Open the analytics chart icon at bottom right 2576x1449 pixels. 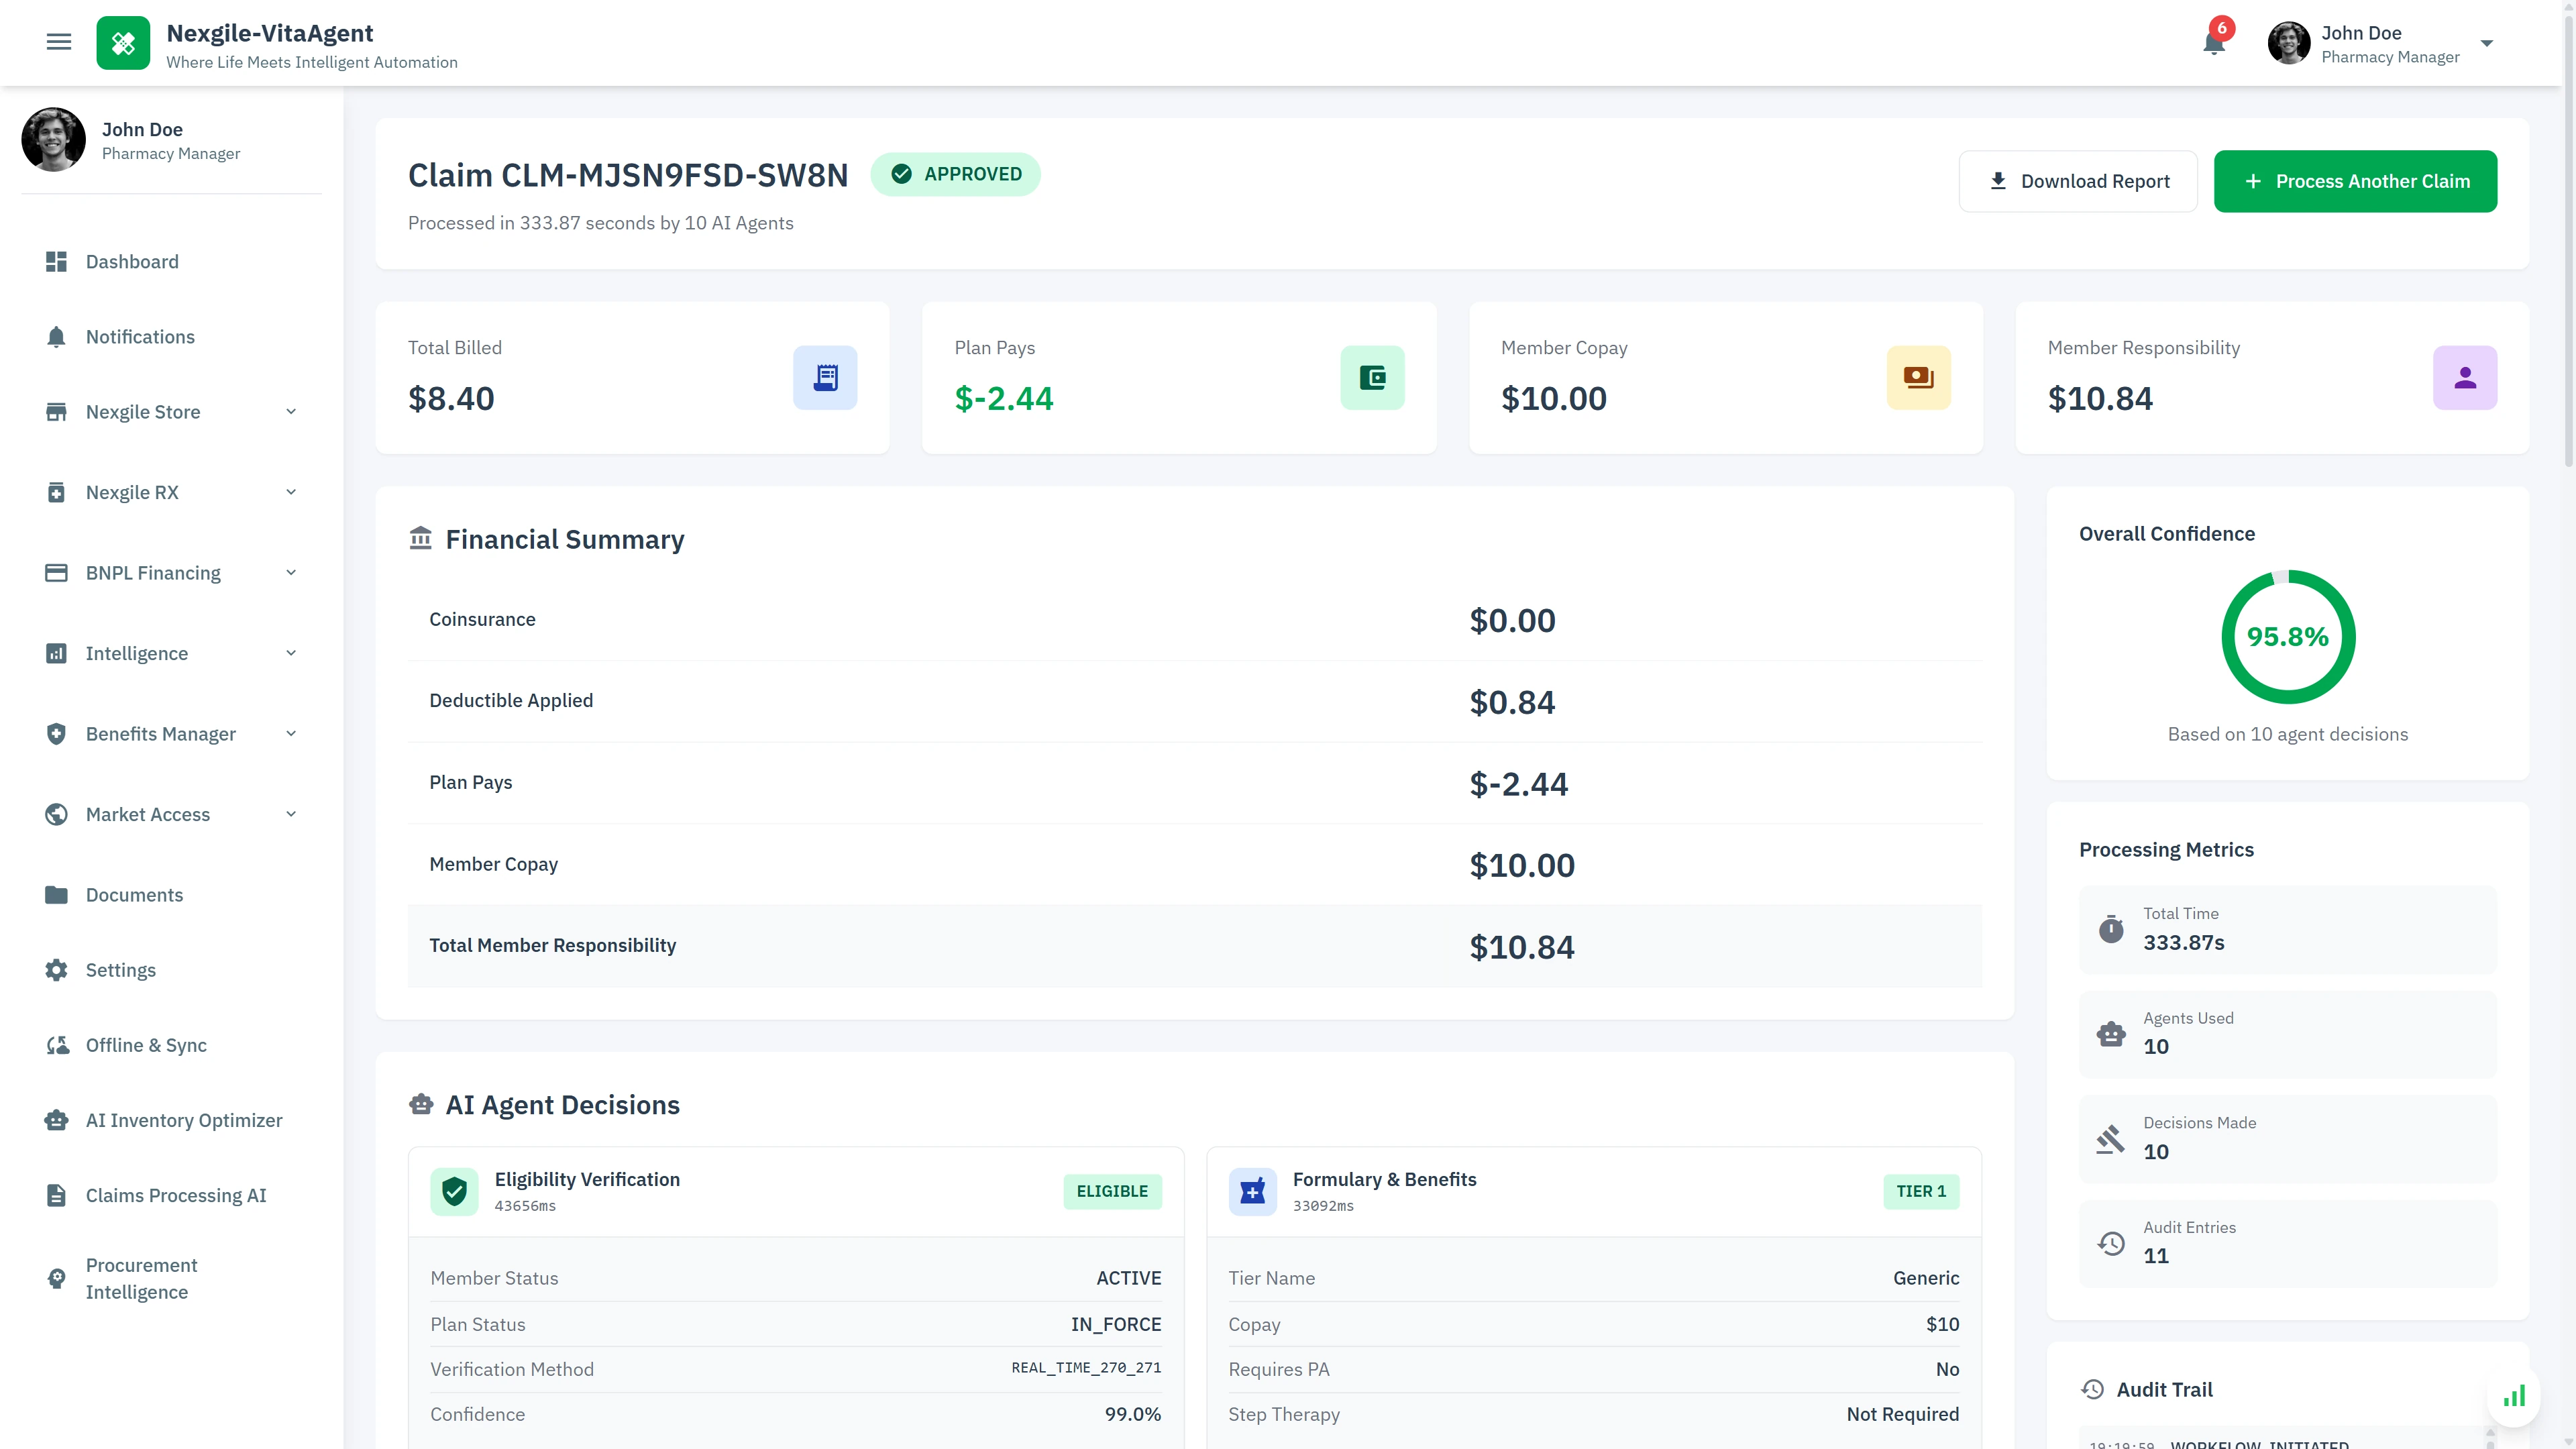point(2513,1396)
